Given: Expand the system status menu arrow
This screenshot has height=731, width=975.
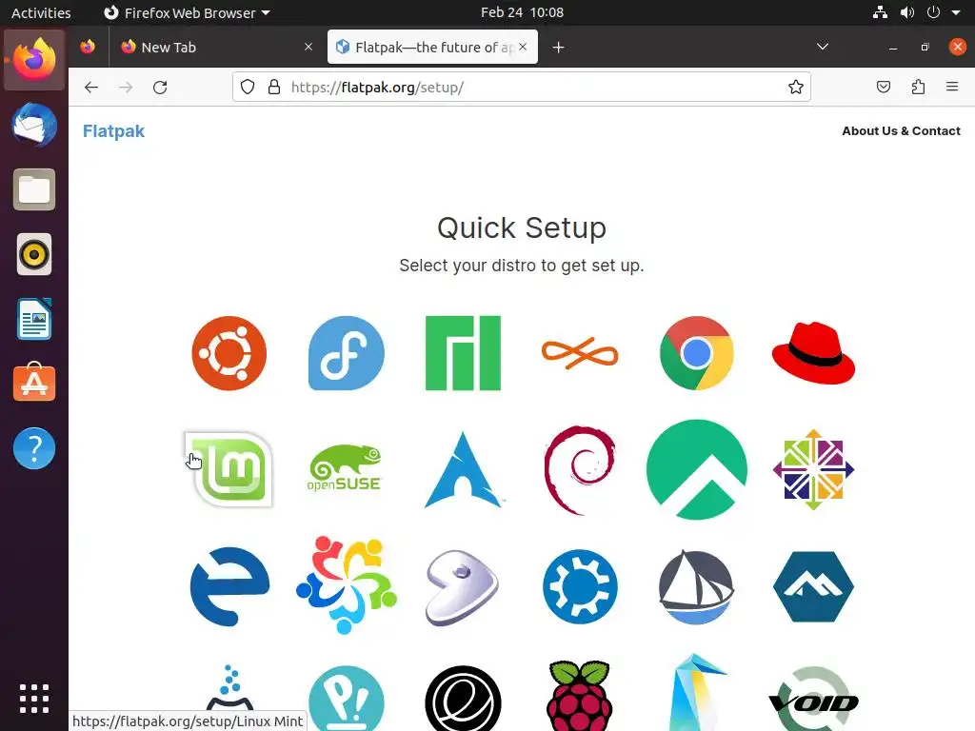Looking at the screenshot, I should 956,12.
